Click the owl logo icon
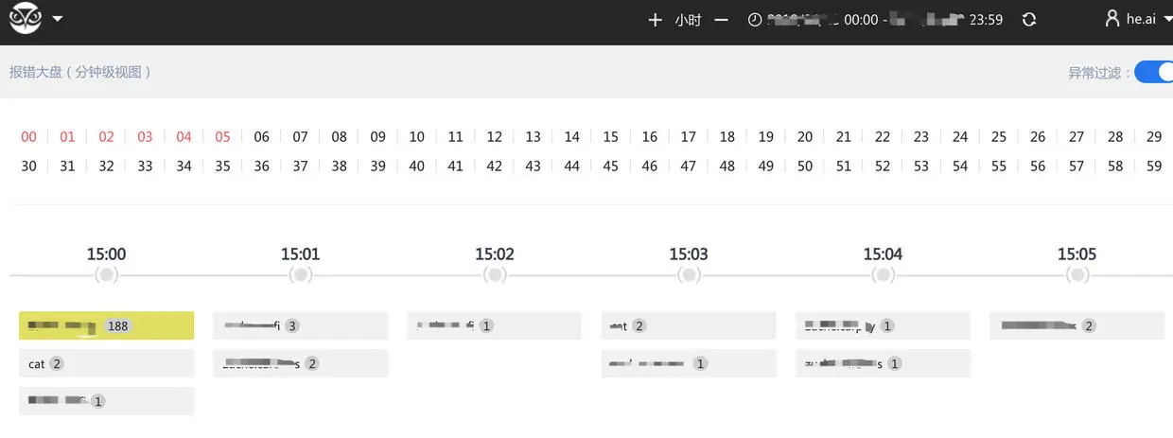The width and height of the screenshot is (1173, 438). click(26, 18)
